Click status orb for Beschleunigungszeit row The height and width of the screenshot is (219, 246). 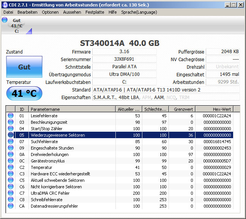pyautogui.click(x=11, y=122)
